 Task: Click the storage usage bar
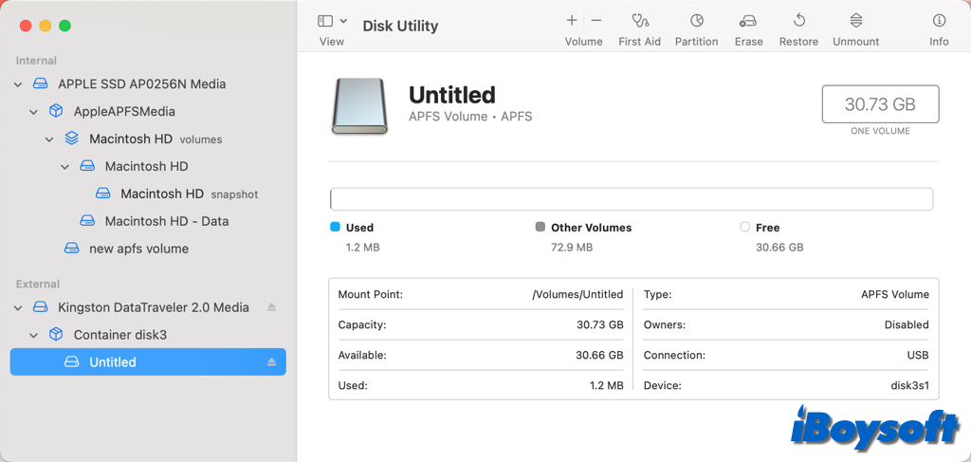point(631,199)
